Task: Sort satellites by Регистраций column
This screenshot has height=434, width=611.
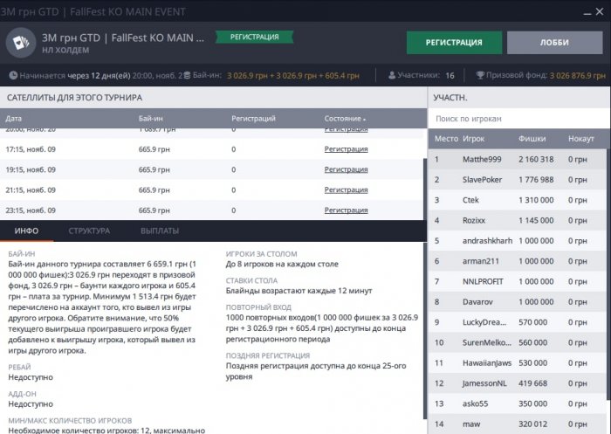Action: (253, 119)
